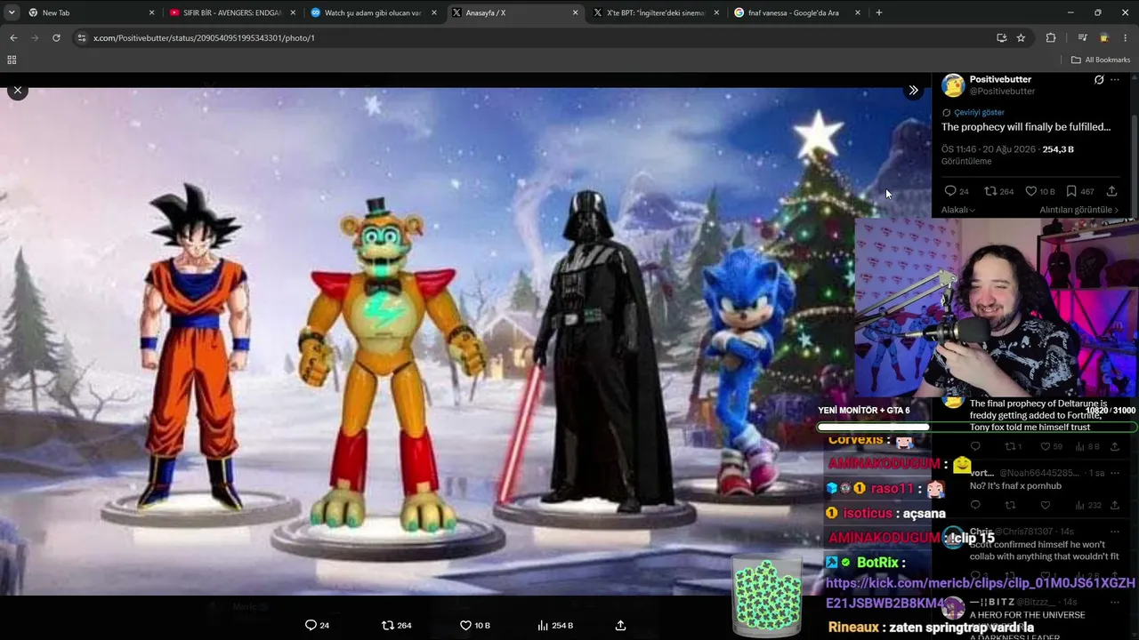Open the tab search dropdown arrow
The width and height of the screenshot is (1139, 640).
(x=11, y=12)
